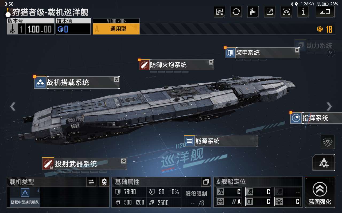This screenshot has width=342, height=213.
Task: Open the blueprint upgrade list icon
Action: click(x=219, y=12)
